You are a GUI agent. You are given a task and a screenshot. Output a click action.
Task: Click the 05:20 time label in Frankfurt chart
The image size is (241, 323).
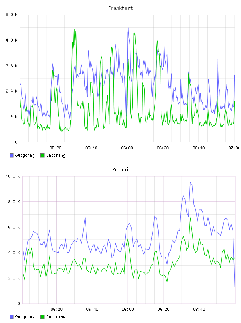[55, 148]
